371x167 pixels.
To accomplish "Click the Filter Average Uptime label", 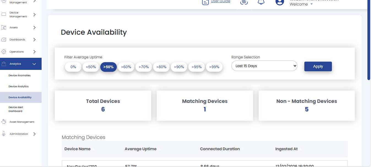I will (83, 57).
